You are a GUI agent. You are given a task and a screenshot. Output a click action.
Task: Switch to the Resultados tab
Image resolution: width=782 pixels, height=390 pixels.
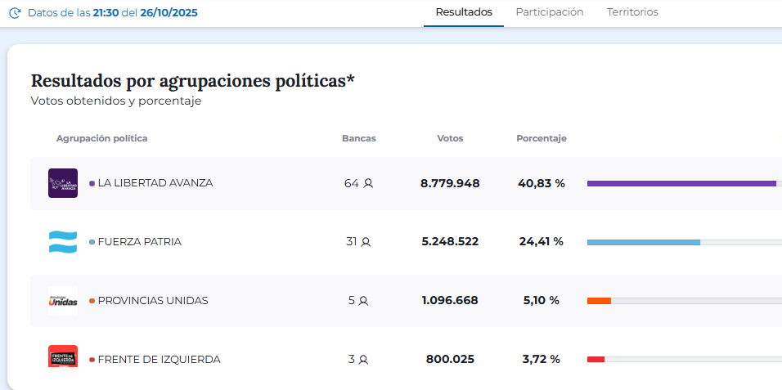pos(464,12)
